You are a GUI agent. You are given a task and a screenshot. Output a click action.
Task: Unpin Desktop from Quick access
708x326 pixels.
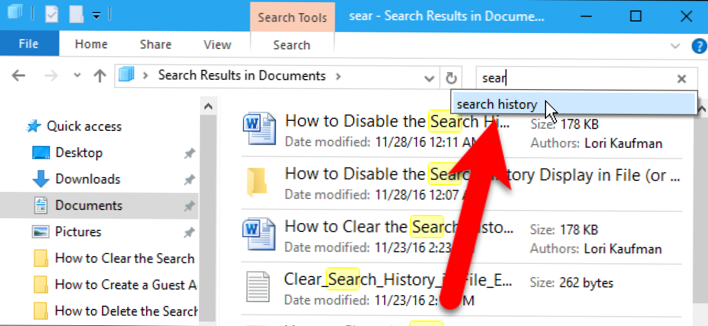(189, 153)
